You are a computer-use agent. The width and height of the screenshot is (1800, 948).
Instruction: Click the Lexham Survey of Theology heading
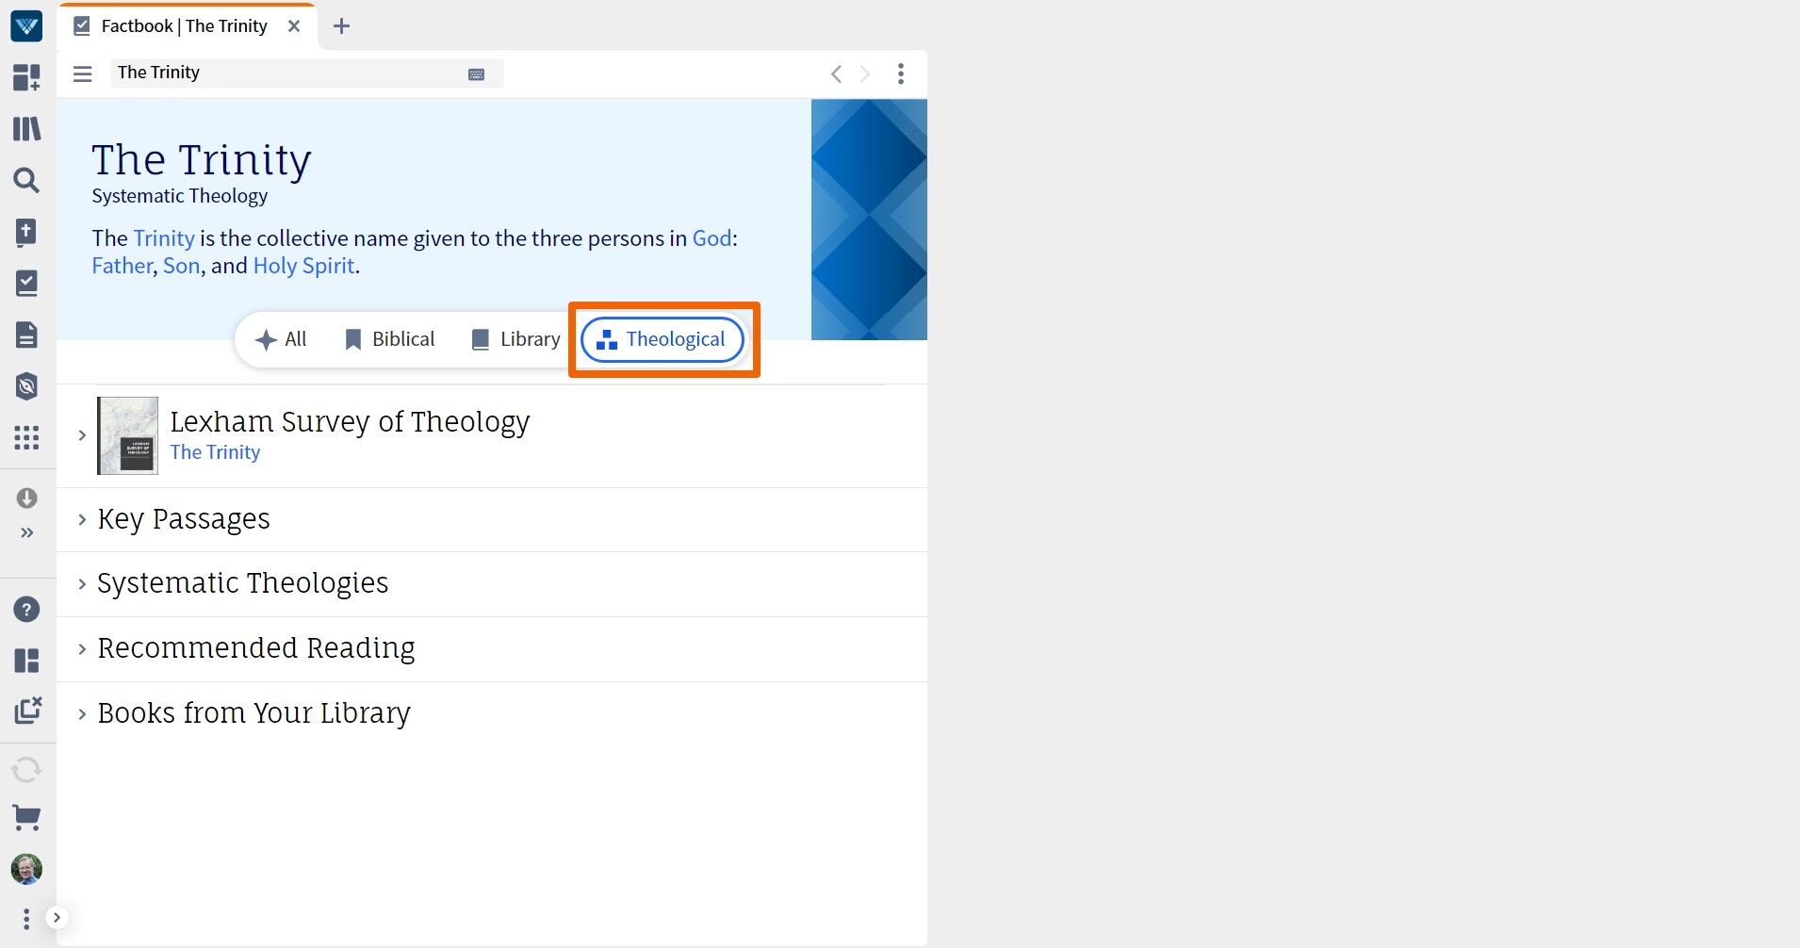click(x=350, y=421)
